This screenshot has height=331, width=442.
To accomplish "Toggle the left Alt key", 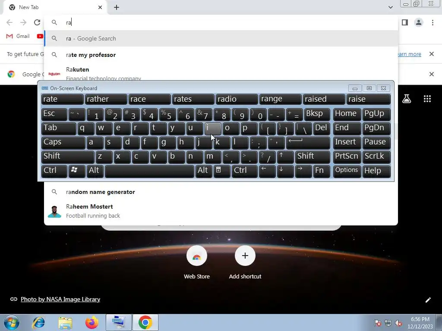I will pyautogui.click(x=95, y=171).
